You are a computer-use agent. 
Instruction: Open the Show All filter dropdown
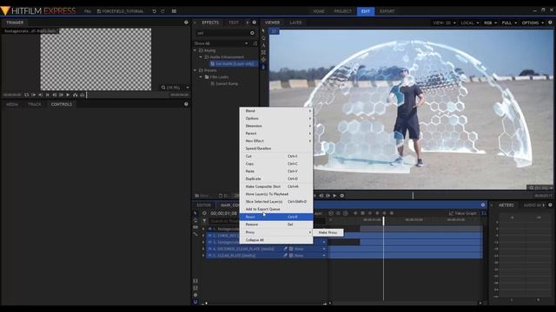pyautogui.click(x=222, y=43)
